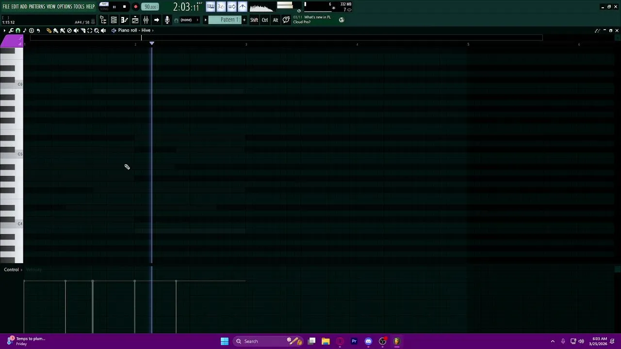The width and height of the screenshot is (621, 349).
Task: Click the stop button
Action: tap(124, 7)
